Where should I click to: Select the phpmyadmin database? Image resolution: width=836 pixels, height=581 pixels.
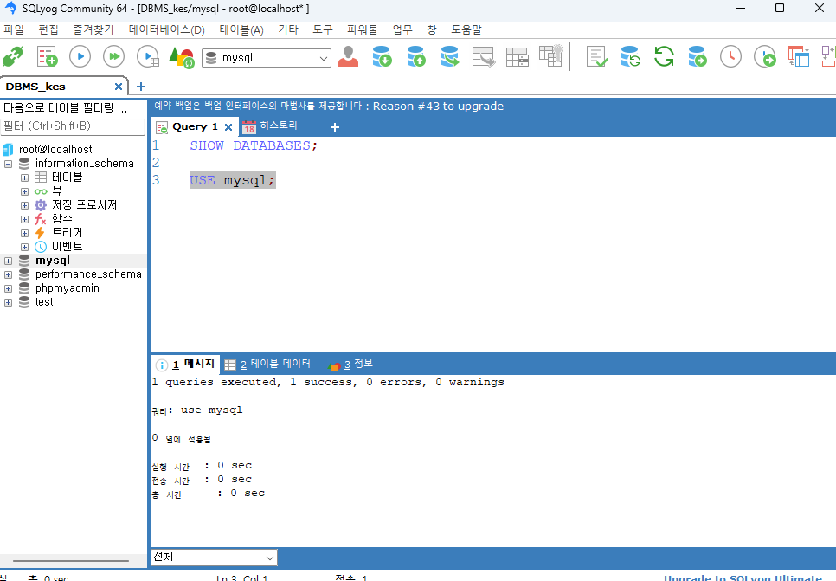click(x=68, y=288)
